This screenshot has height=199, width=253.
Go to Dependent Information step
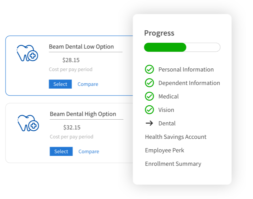(189, 83)
